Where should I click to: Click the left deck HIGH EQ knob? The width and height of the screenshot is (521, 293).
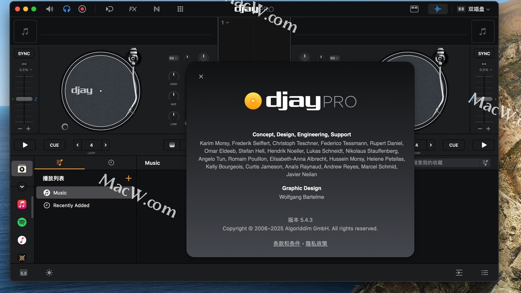click(174, 76)
